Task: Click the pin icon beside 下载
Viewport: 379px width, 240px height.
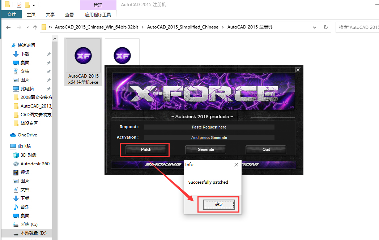Action: [x=48, y=54]
